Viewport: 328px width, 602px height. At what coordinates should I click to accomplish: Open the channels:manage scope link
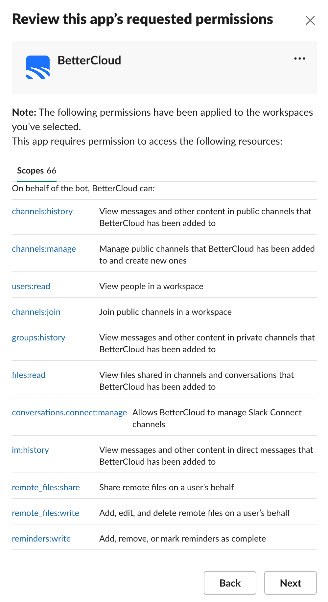click(x=44, y=249)
